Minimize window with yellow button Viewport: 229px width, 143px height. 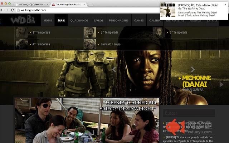click(6, 4)
